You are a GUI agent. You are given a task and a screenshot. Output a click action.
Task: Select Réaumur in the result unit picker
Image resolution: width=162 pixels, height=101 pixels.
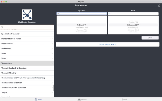point(133,30)
